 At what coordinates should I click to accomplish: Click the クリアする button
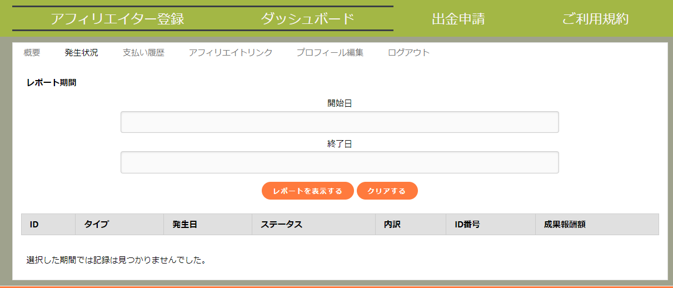[x=387, y=191]
